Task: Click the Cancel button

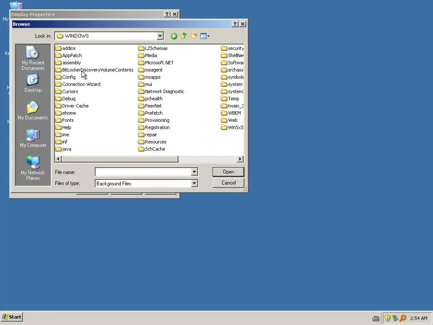Action: pos(228,183)
